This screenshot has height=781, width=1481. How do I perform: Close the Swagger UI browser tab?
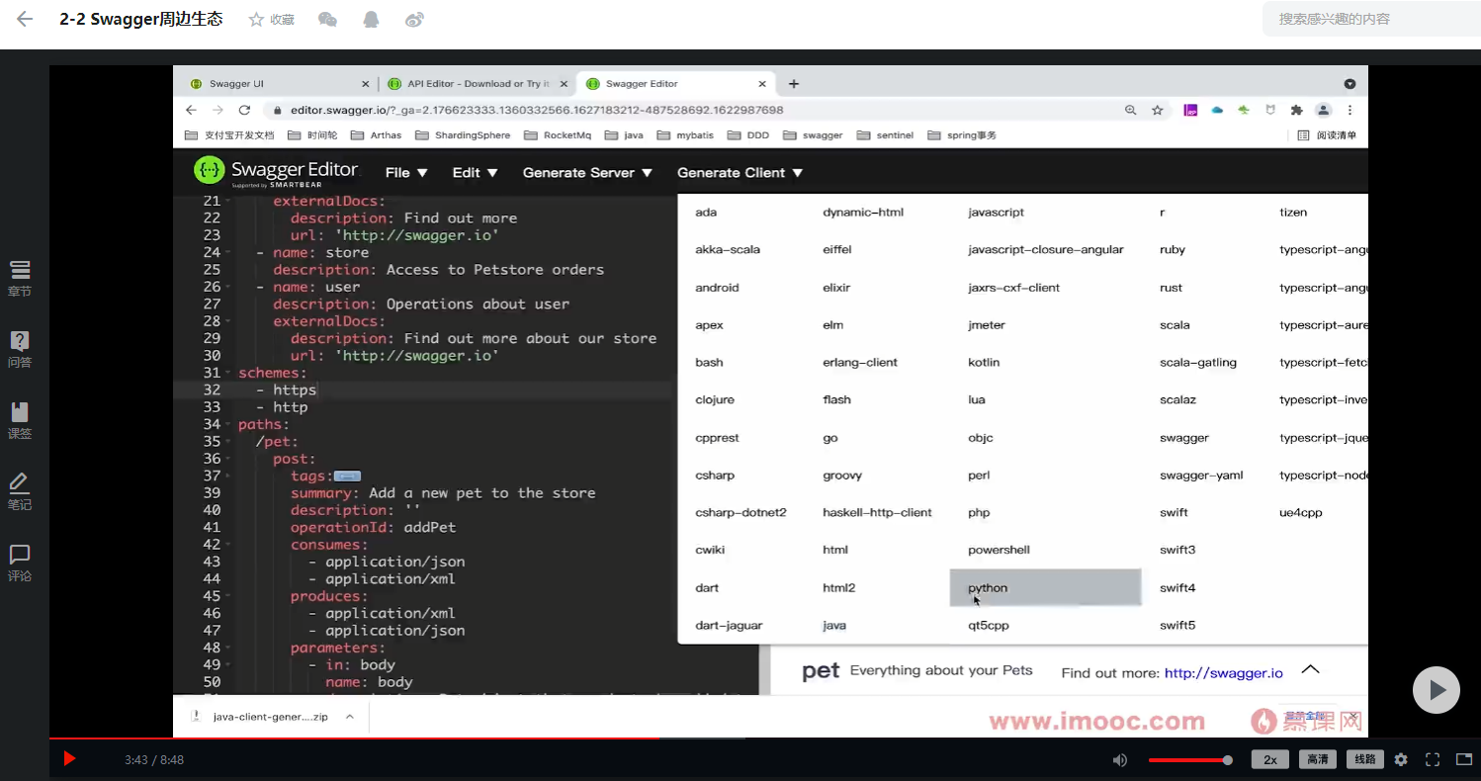(x=366, y=84)
